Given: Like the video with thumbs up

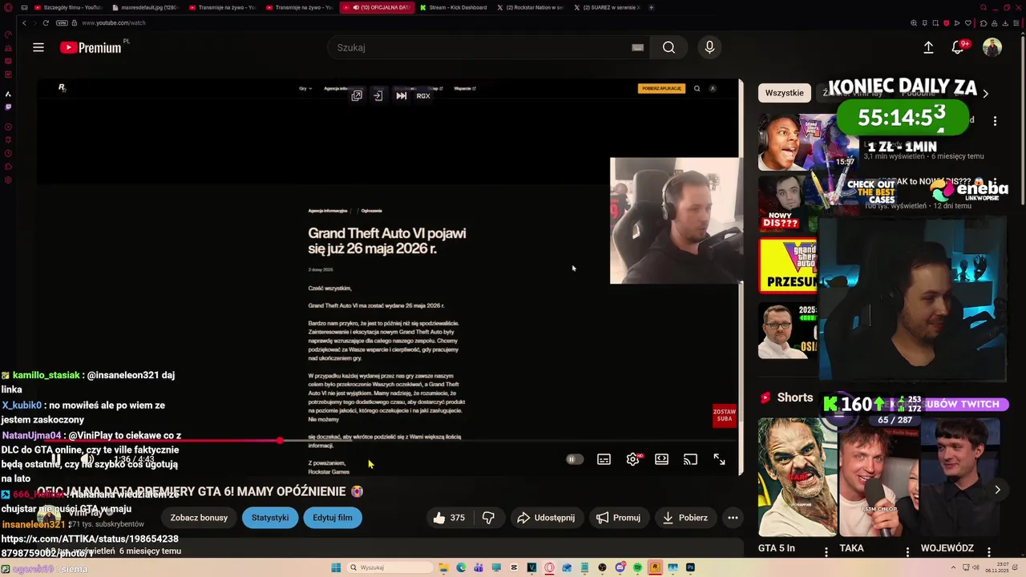Looking at the screenshot, I should pos(449,518).
